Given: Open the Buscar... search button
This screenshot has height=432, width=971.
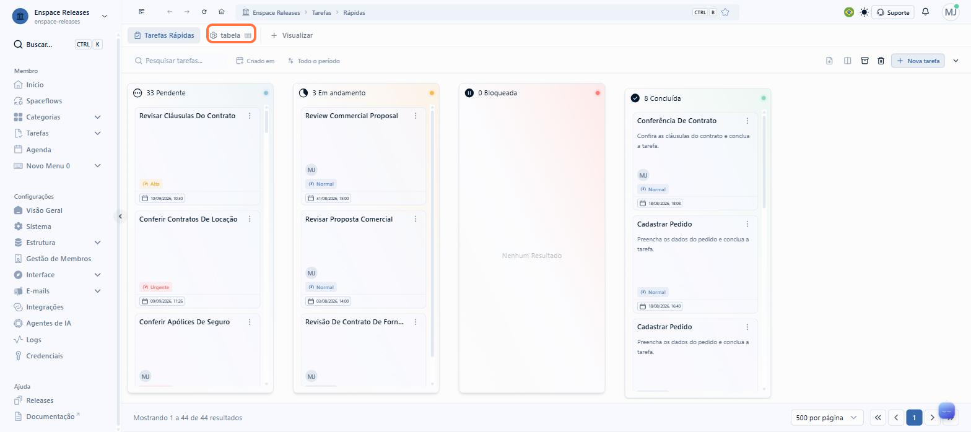Looking at the screenshot, I should tap(58, 45).
